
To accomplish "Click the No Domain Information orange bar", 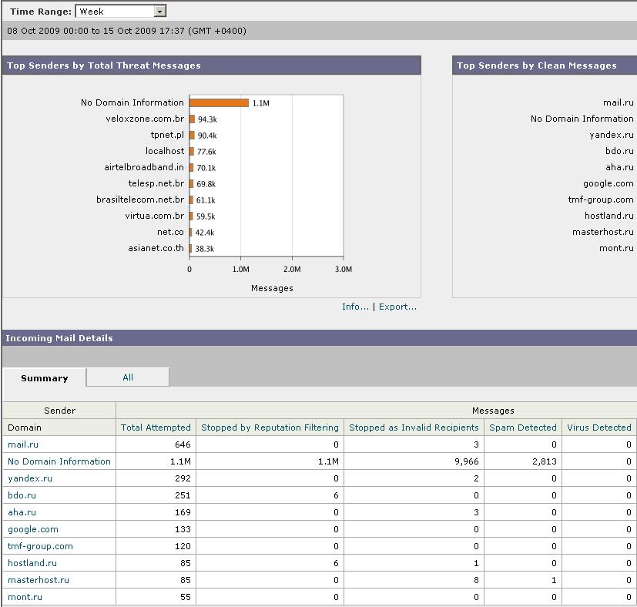I will [219, 102].
